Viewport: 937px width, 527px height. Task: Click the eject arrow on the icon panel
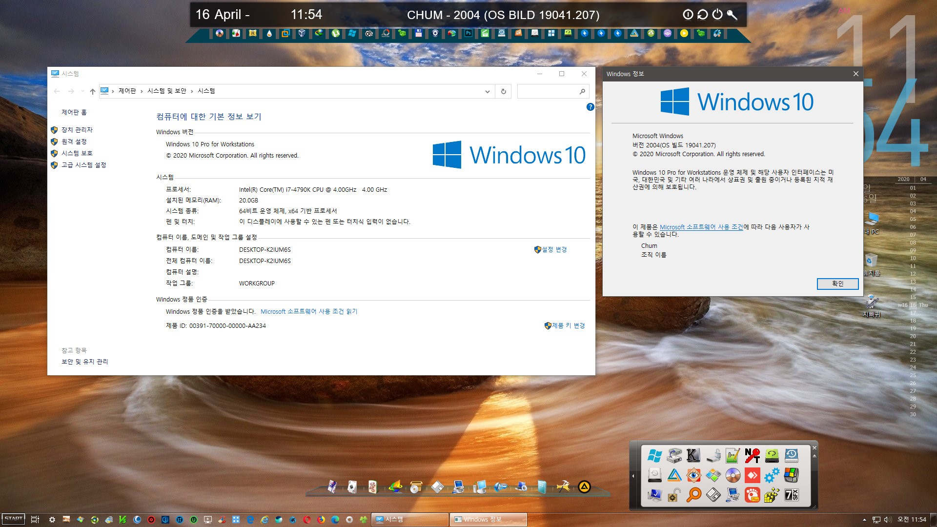(815, 456)
